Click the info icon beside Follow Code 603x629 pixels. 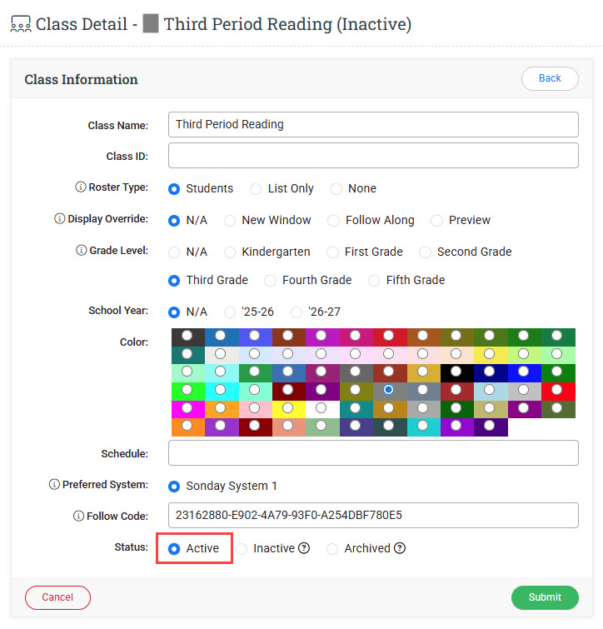79,516
